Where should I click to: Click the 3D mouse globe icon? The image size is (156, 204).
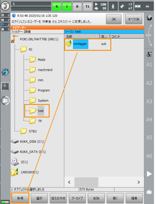[x=149, y=18]
